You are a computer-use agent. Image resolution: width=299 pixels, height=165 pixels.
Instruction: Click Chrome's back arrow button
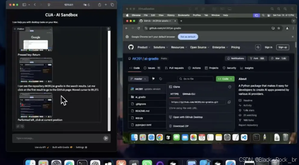coord(126,28)
